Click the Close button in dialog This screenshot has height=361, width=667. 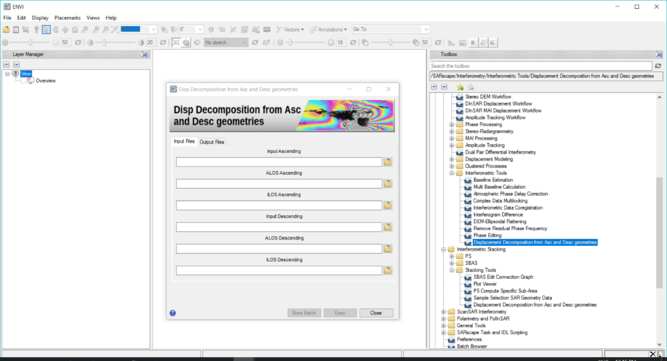point(376,313)
